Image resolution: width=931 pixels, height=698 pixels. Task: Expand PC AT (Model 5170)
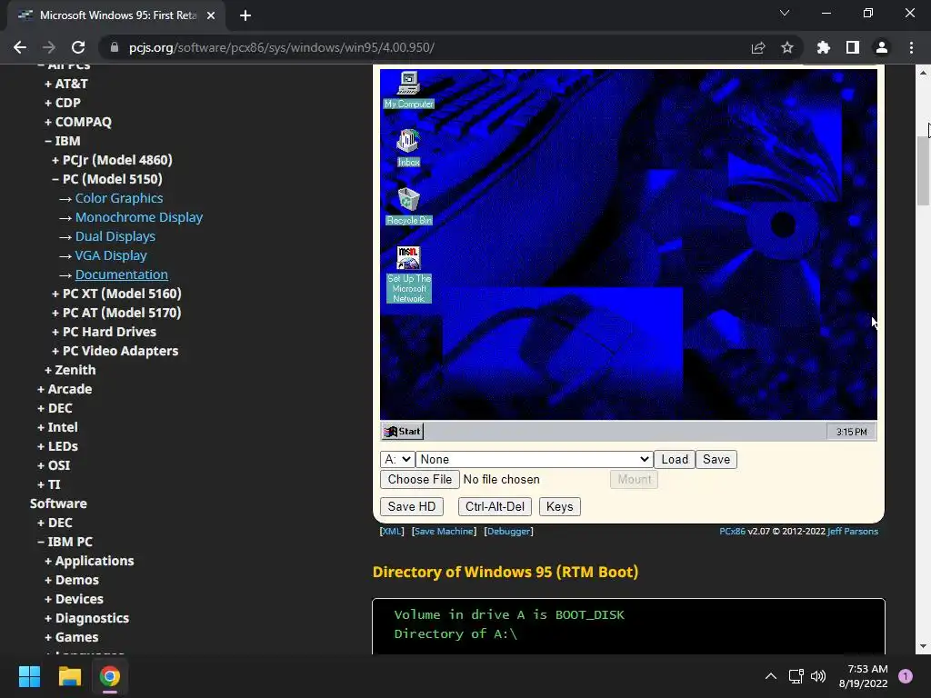click(x=116, y=313)
